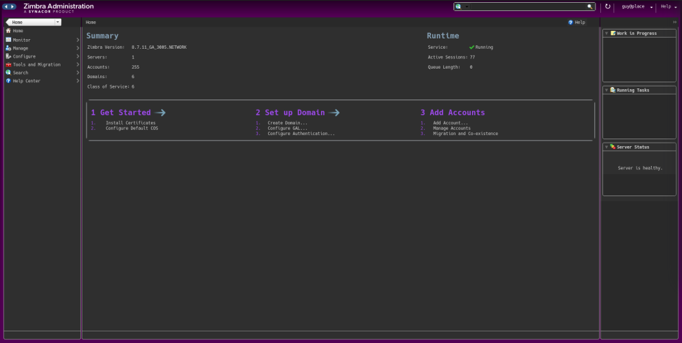This screenshot has height=343, width=682.
Task: Collapse the Server Status panel triangle
Action: tap(607, 147)
